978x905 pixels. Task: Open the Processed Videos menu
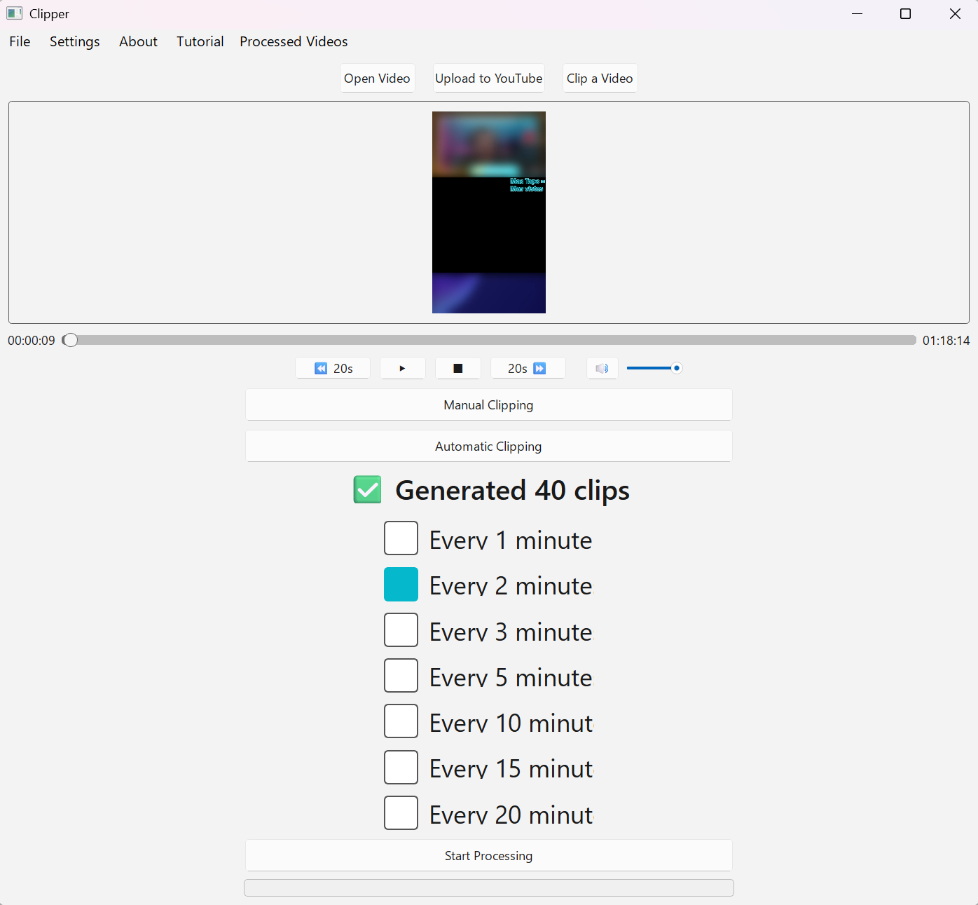click(294, 41)
